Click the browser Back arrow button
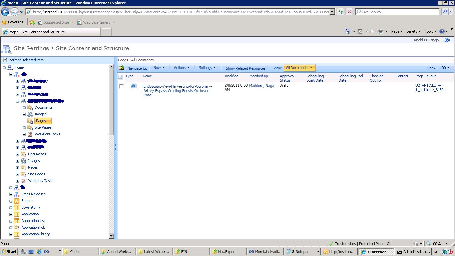Screen dimensions: 455x256 point(5,12)
